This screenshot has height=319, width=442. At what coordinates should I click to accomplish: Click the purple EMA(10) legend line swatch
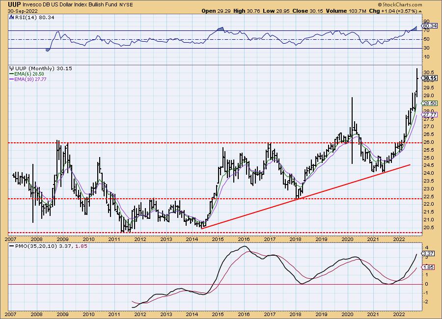point(12,79)
